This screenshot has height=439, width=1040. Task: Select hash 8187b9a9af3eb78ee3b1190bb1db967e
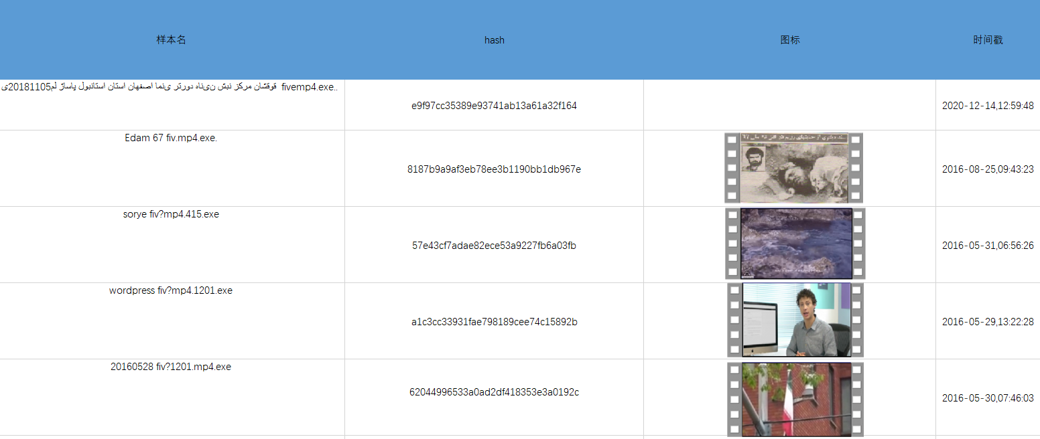[495, 169]
